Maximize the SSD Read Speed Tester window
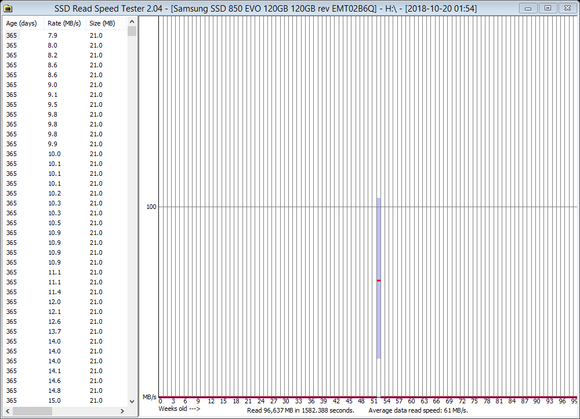The height and width of the screenshot is (419, 580). [548, 8]
